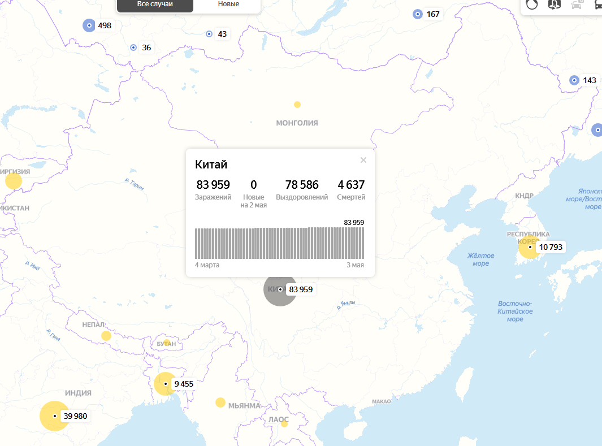Click the "р. Тарим" river label

click(x=135, y=184)
